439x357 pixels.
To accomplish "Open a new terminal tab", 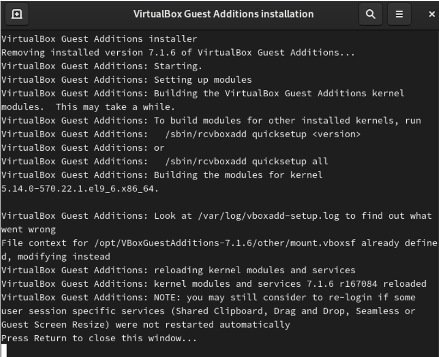I will (17, 14).
